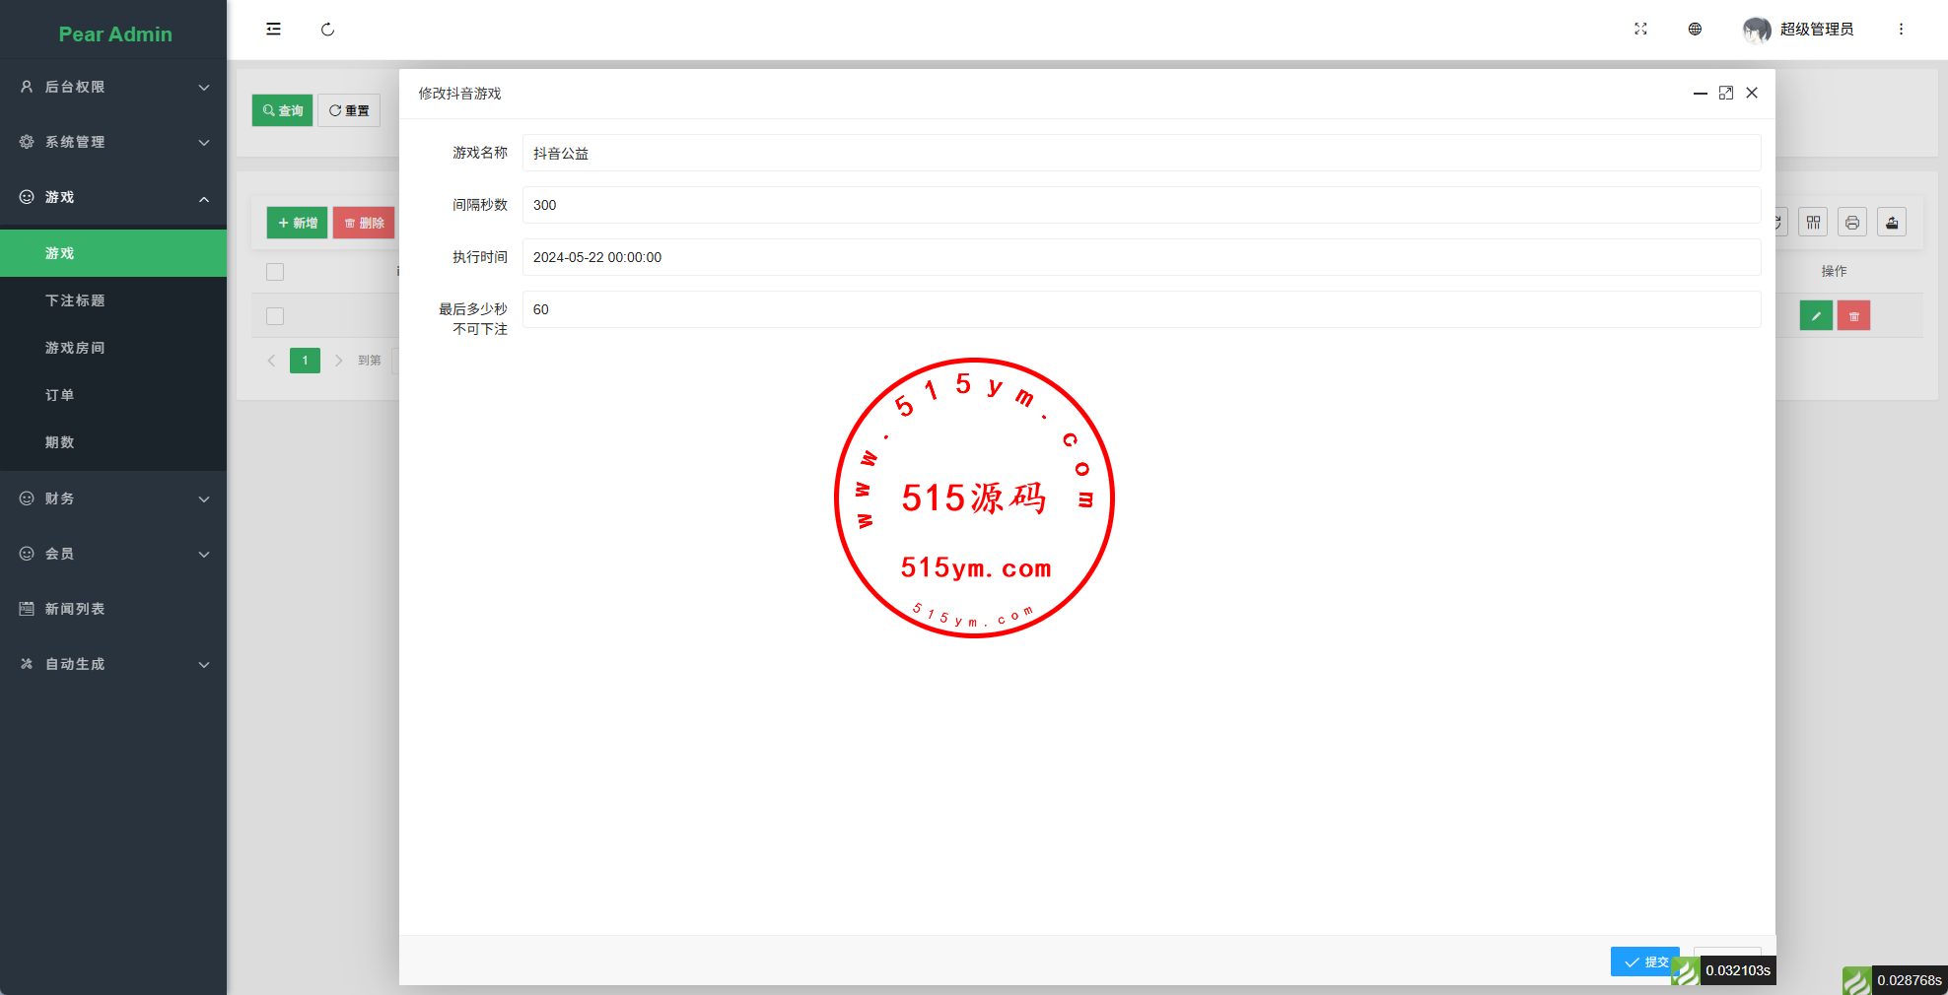Click the sidebar collapse menu icon

[x=273, y=30]
